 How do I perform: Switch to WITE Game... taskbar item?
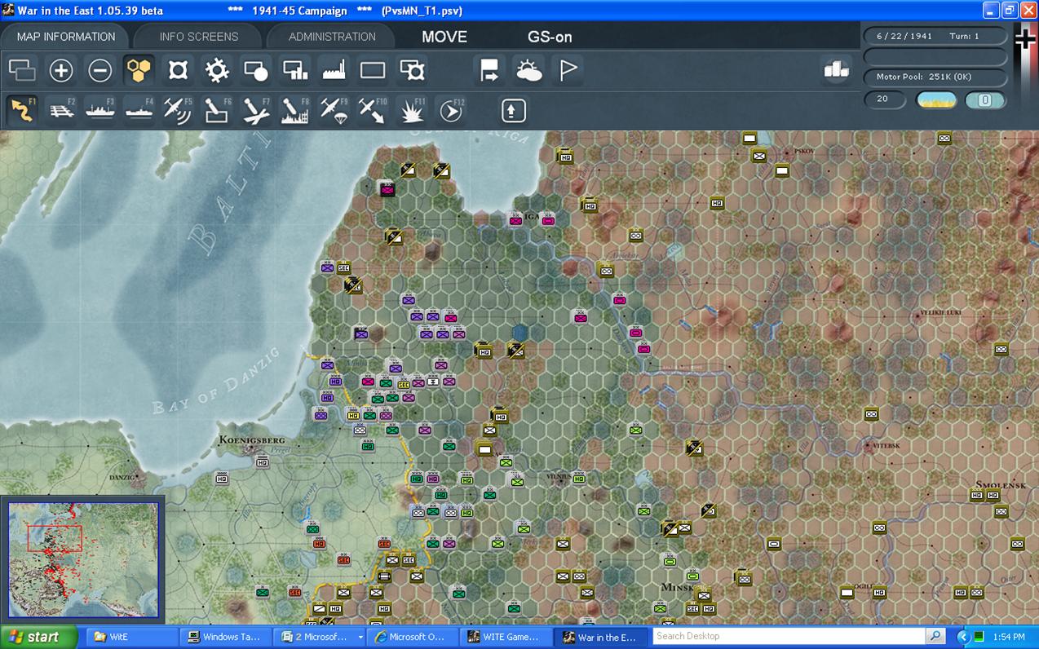tap(505, 637)
